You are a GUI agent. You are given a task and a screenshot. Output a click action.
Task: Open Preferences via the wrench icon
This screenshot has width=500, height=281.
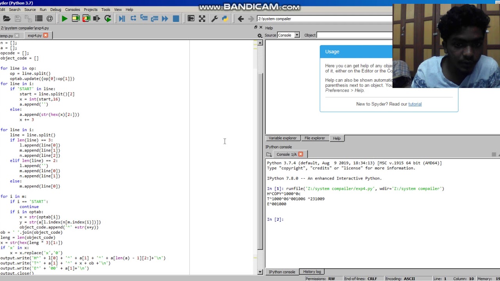pyautogui.click(x=214, y=19)
